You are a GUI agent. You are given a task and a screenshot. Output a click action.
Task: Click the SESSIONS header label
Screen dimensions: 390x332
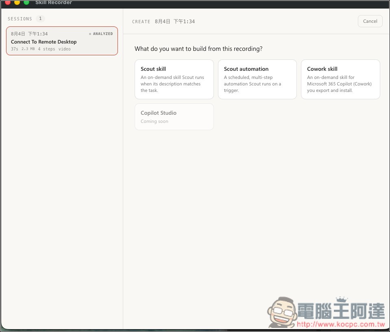(x=20, y=19)
